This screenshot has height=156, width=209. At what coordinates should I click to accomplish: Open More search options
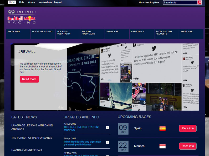click(x=149, y=2)
